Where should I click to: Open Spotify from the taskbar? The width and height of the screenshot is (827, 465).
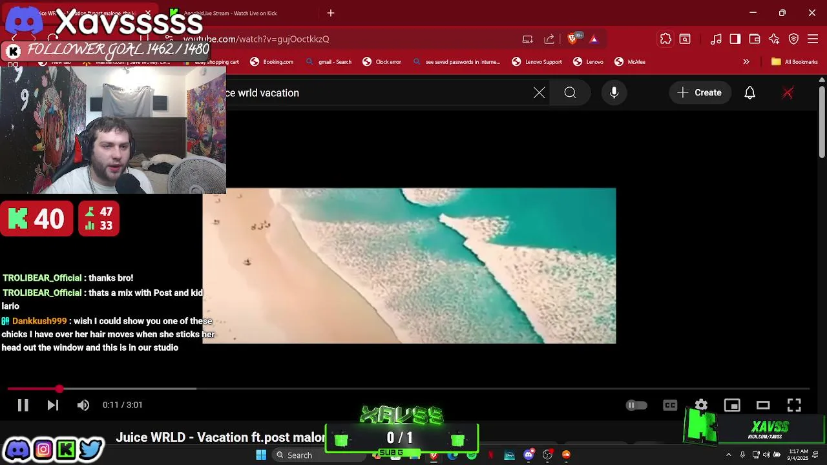coord(472,455)
